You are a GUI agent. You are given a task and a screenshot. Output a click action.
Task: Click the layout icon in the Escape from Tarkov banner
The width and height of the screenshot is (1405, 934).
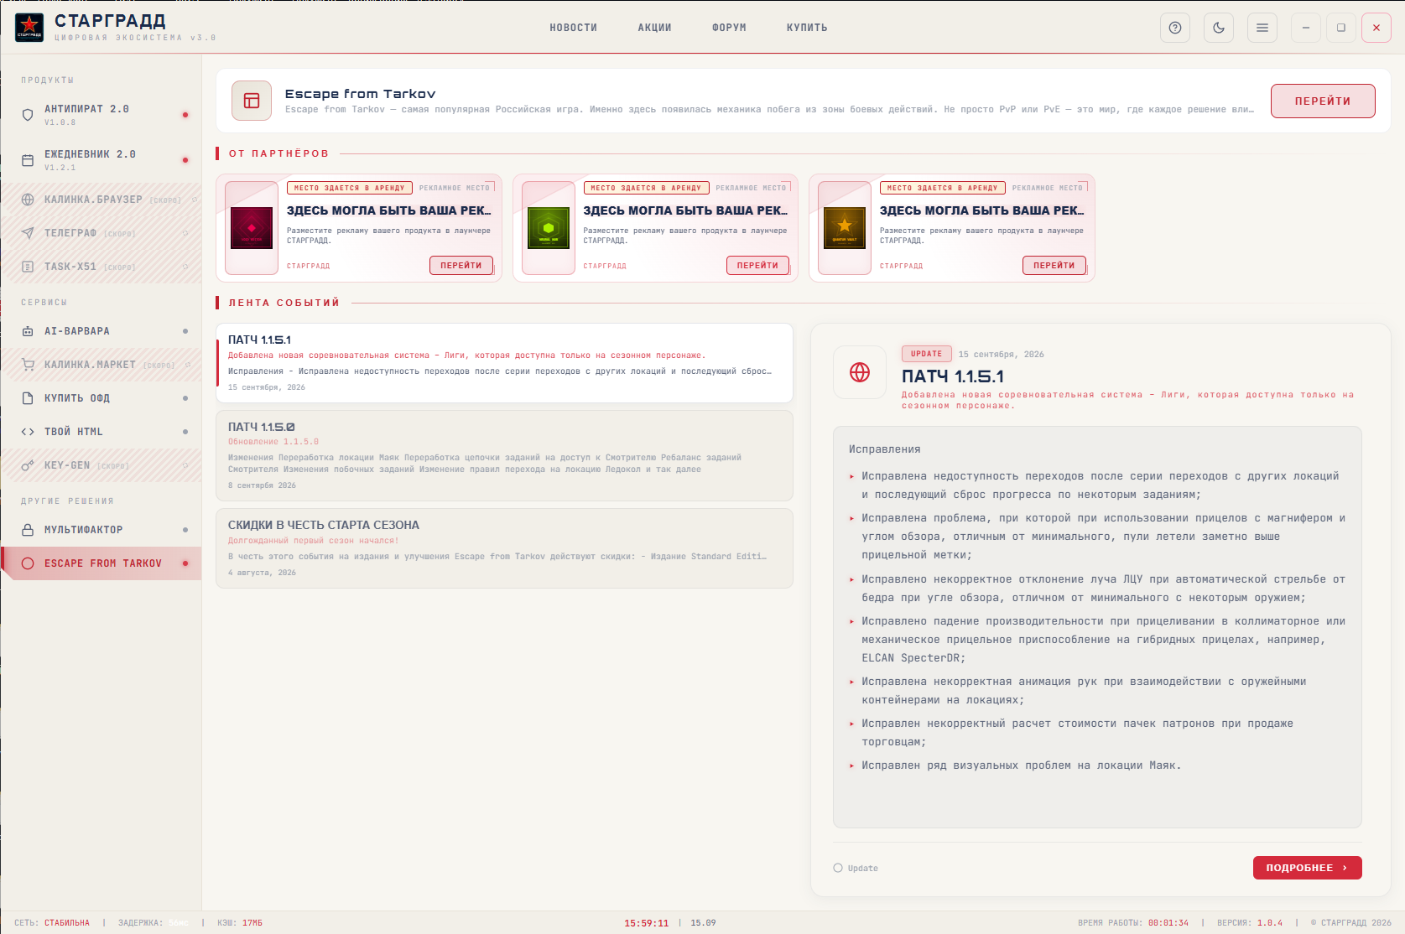point(252,101)
